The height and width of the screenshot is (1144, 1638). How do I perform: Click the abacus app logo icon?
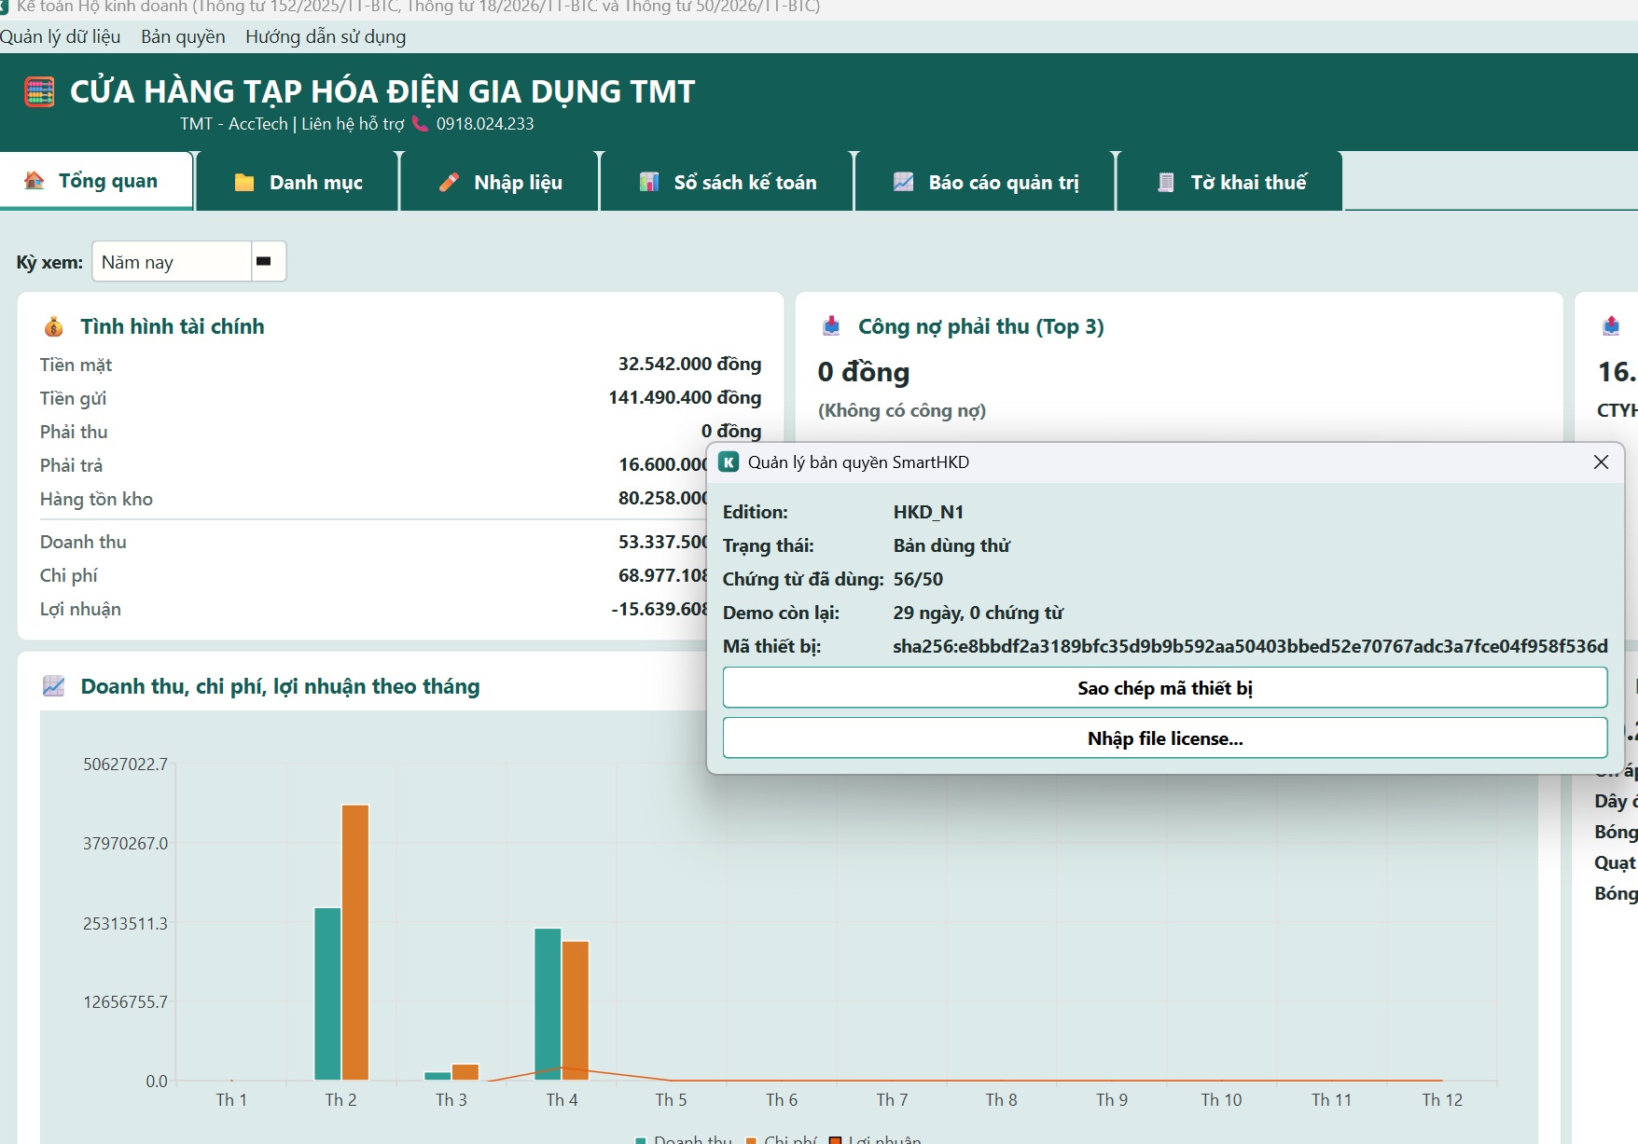click(x=39, y=92)
